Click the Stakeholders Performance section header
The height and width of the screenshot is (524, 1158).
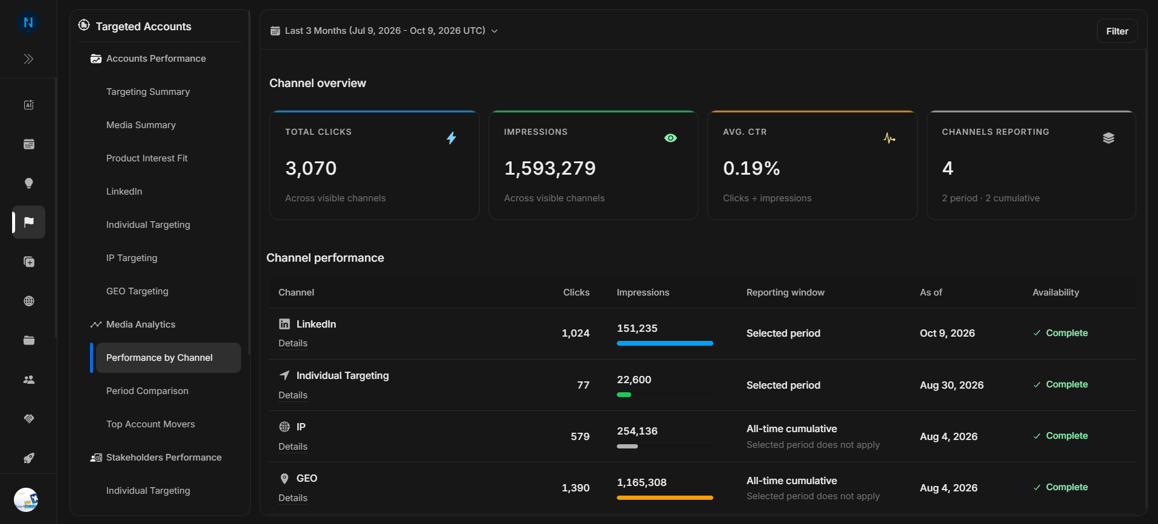click(156, 458)
